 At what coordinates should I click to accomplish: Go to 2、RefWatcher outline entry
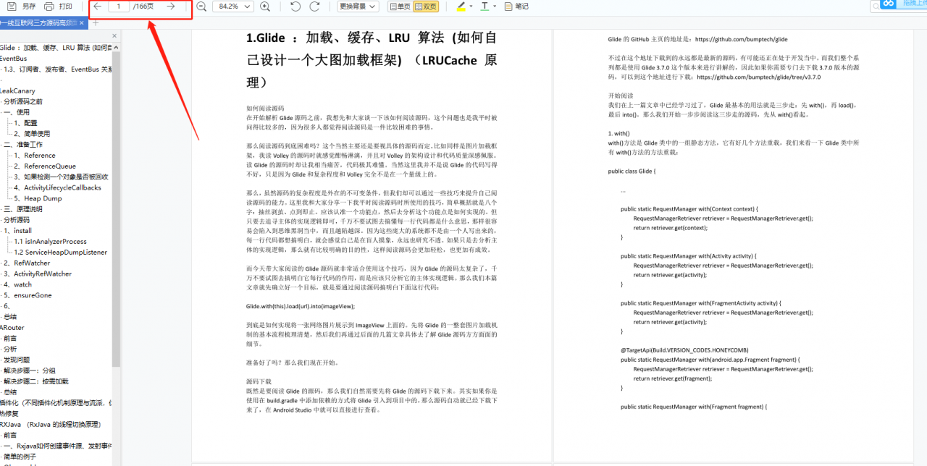(x=27, y=263)
